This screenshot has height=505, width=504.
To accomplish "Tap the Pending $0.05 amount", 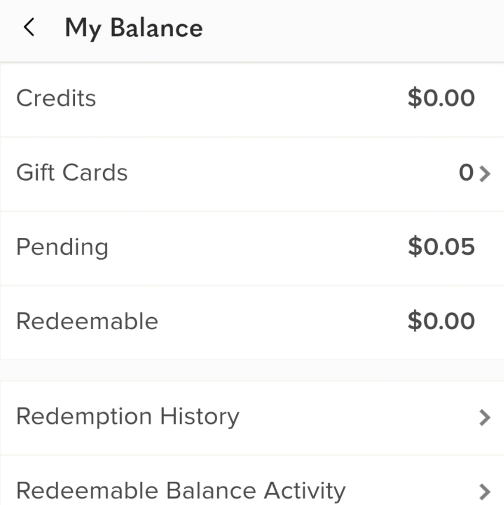I will (x=441, y=246).
